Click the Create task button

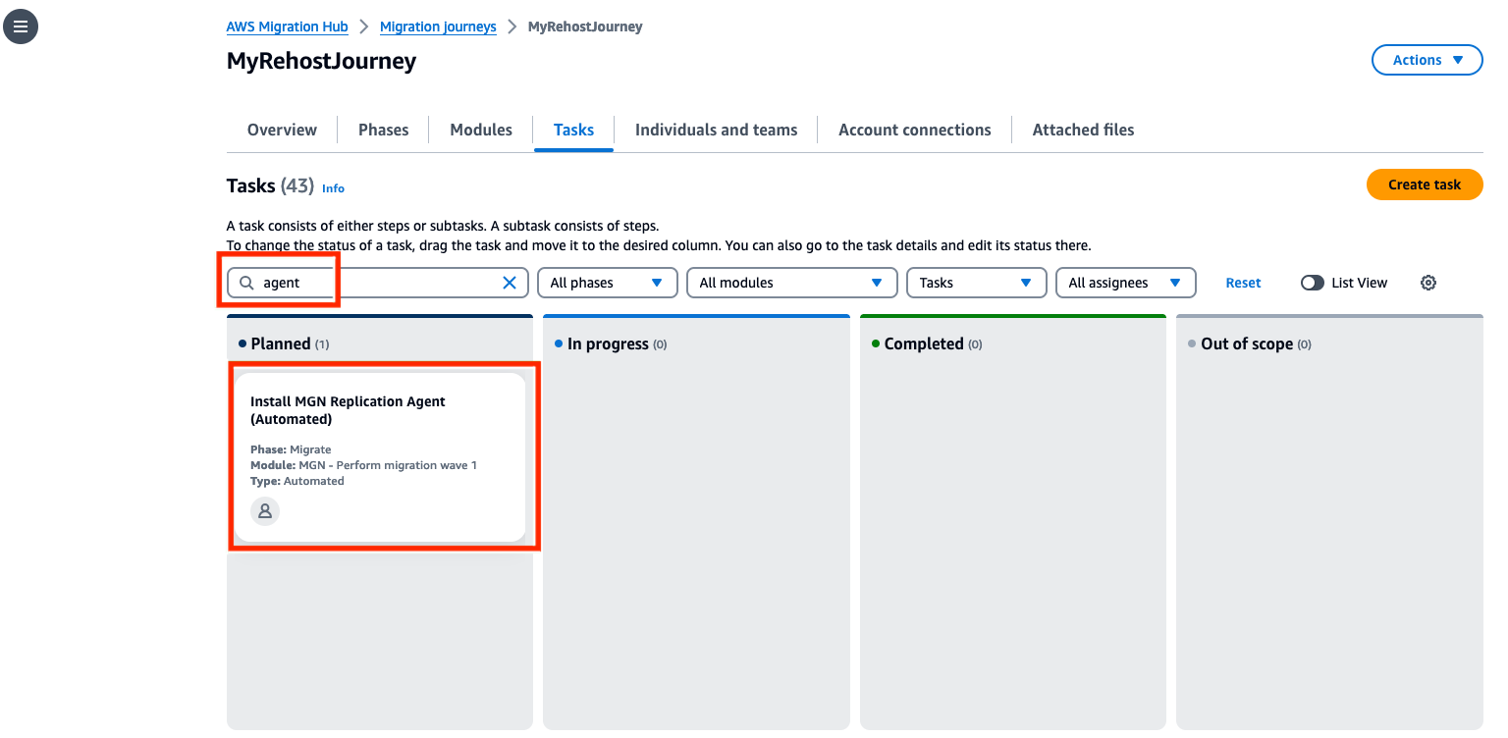tap(1425, 184)
